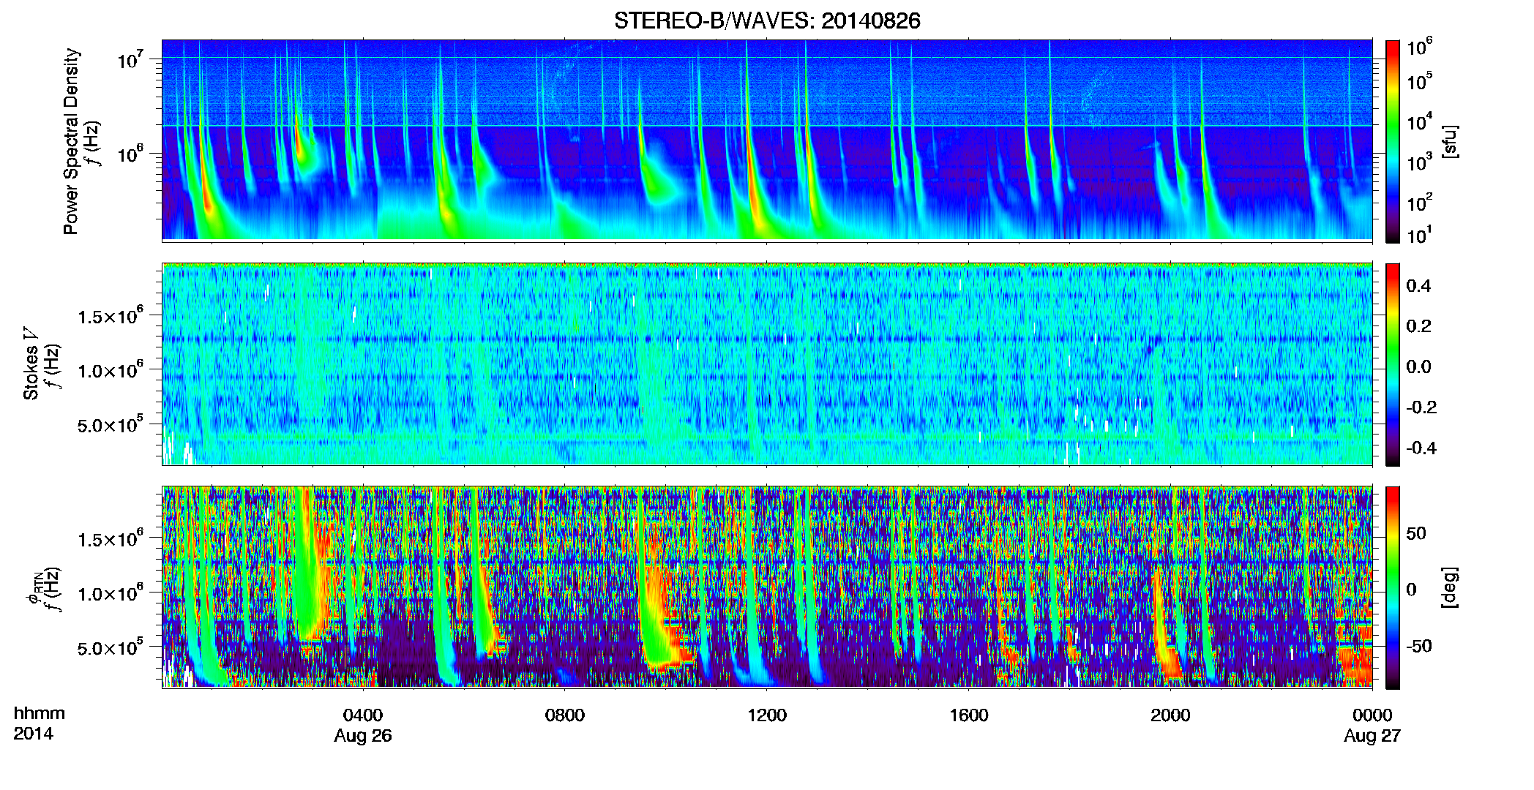Click the 0.0 value on Stokes V scale

coord(1418,366)
